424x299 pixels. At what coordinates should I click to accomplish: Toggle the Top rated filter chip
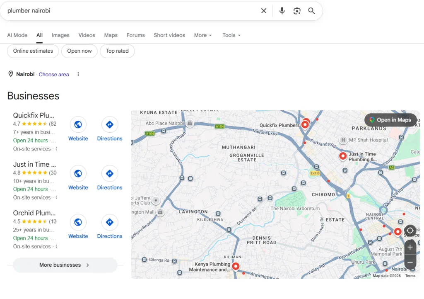(x=117, y=51)
